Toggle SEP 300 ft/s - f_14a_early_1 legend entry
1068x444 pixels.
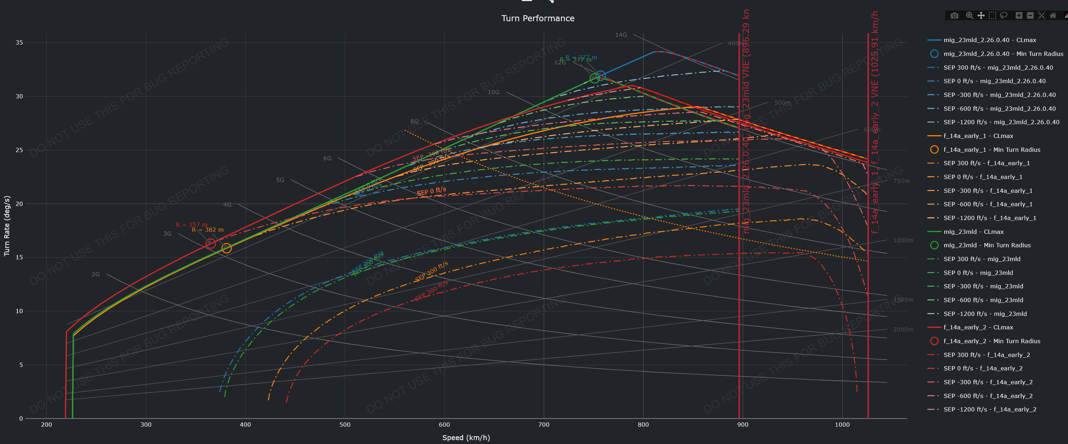pos(986,163)
